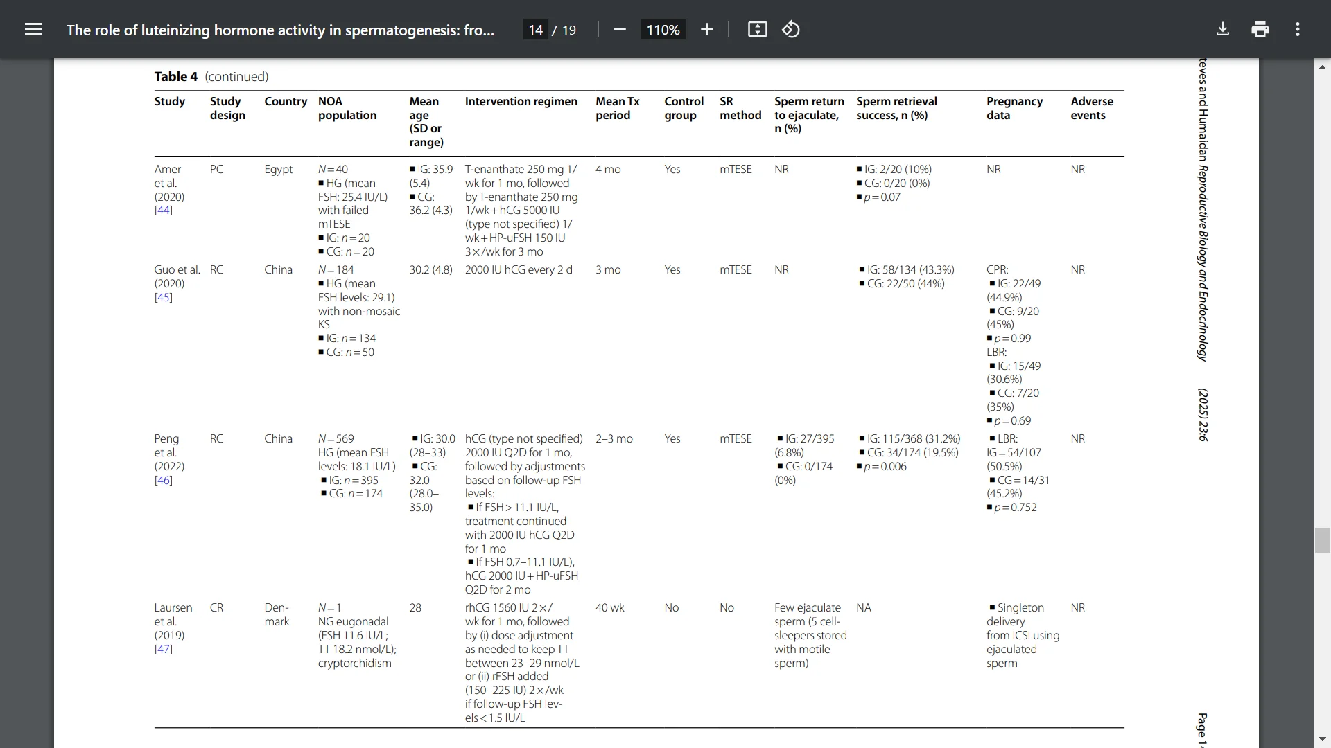The height and width of the screenshot is (748, 1331).
Task: Click the 'NOA population' column header
Action: coord(347,108)
